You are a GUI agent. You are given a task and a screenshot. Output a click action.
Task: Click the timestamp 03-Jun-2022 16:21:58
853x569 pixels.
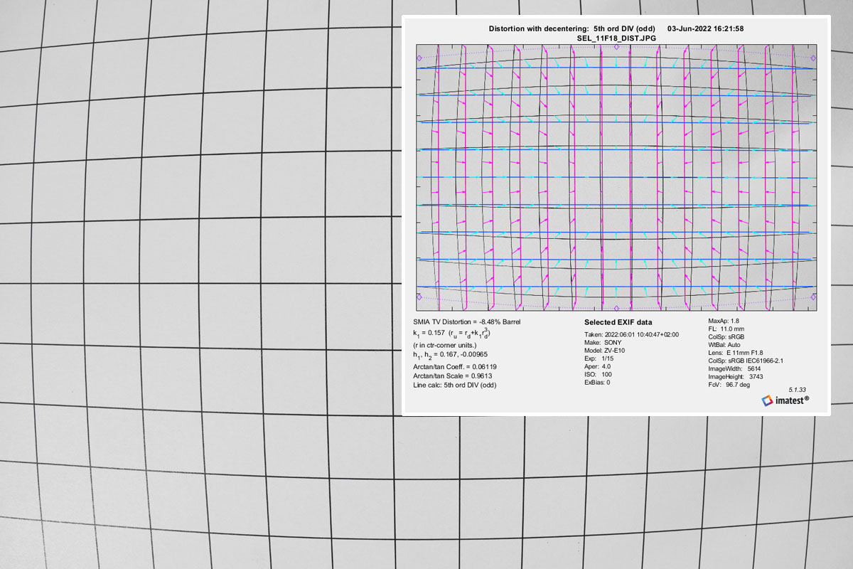coord(706,28)
